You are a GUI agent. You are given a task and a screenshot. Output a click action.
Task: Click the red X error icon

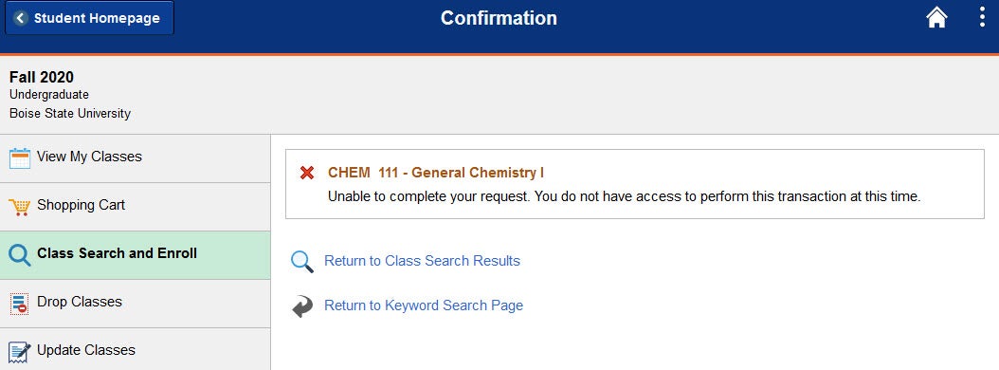[x=307, y=173]
